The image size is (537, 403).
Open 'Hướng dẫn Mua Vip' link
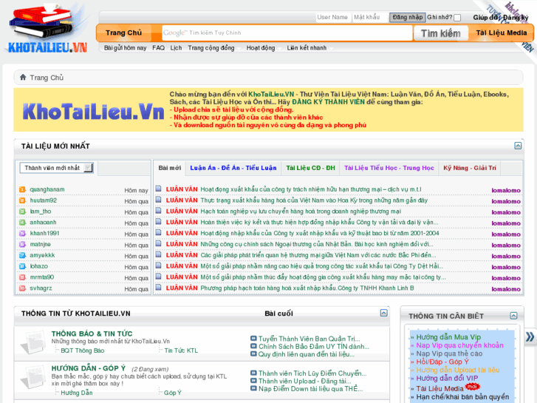[x=448, y=337]
